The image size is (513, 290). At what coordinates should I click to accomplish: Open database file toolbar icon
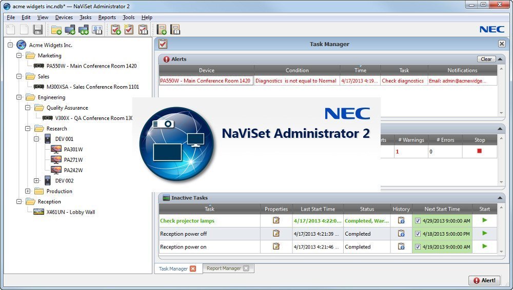[24, 29]
